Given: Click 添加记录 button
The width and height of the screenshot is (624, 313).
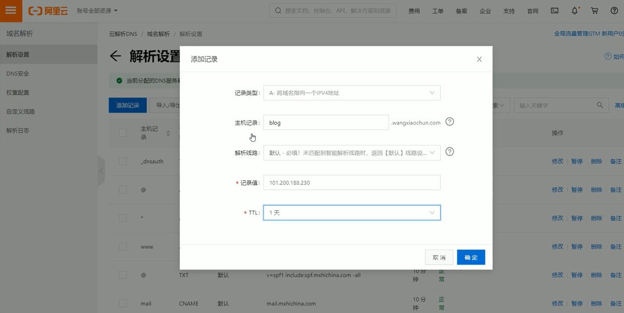Looking at the screenshot, I should point(128,105).
